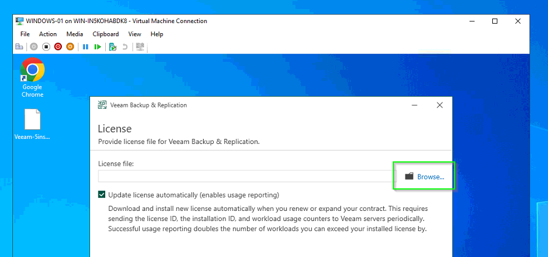548x257 pixels.
Task: Open the Action menu
Action: (48, 34)
